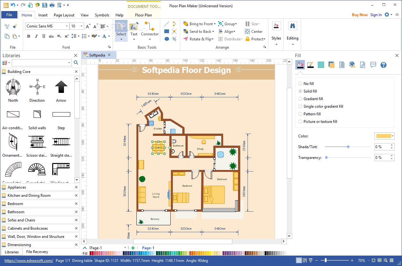
Task: Select Gradient fill option
Action: 311,99
